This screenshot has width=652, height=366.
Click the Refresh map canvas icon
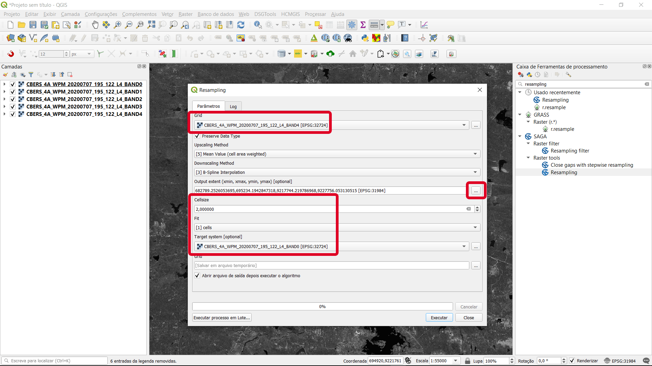[241, 25]
